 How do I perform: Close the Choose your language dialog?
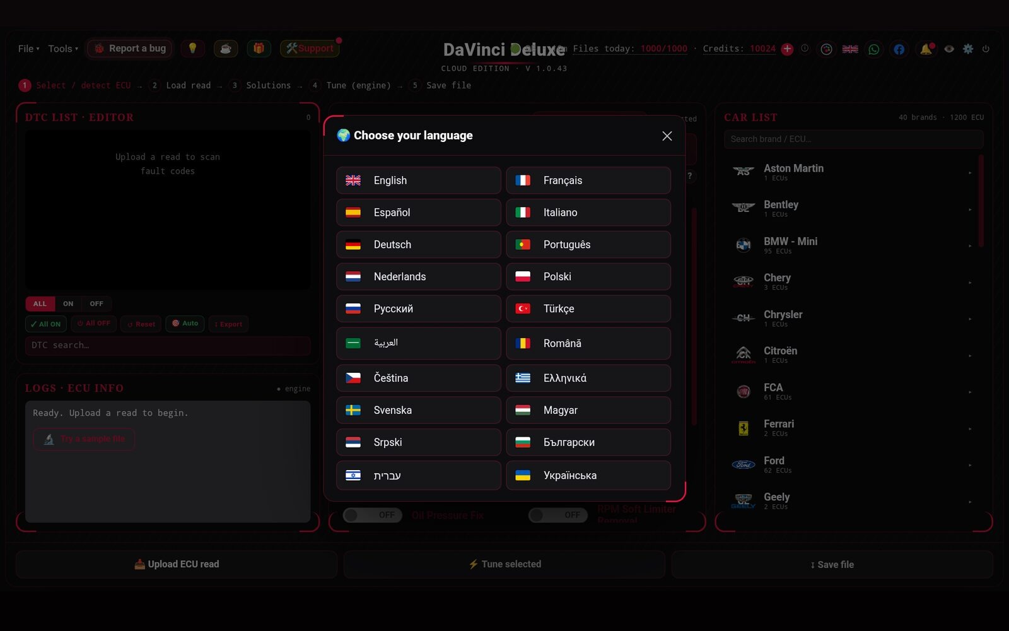pos(667,136)
